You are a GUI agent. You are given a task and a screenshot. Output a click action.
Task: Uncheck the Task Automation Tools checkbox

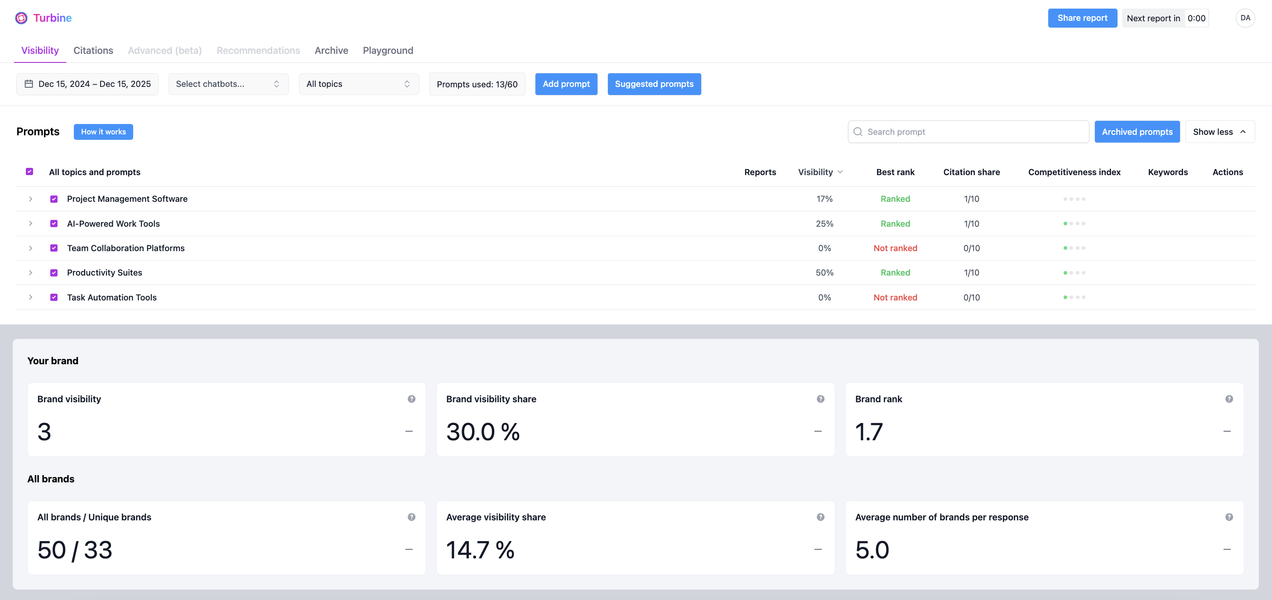click(54, 298)
